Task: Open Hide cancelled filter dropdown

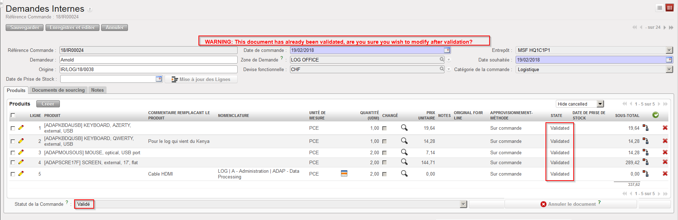Action: (600, 104)
